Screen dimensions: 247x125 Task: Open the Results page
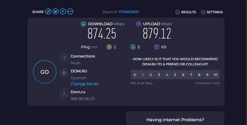186,12
